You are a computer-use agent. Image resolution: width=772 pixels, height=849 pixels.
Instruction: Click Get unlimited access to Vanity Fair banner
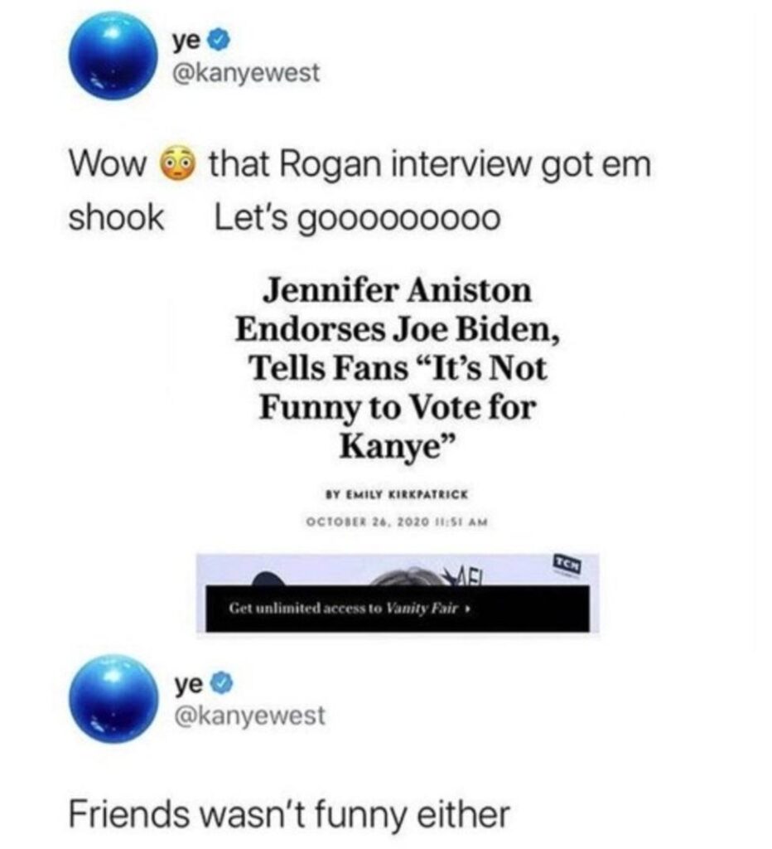[397, 608]
